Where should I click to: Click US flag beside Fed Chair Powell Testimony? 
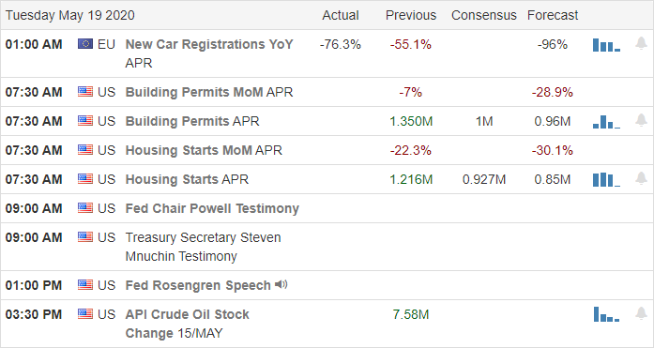[x=85, y=207]
